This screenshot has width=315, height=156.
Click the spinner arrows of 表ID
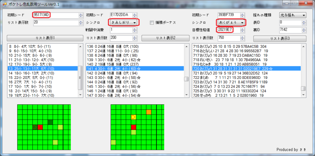304,23
